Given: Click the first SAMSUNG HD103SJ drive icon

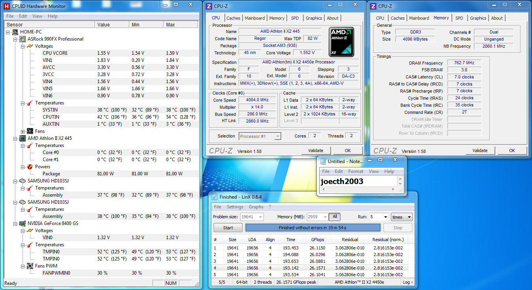Looking at the screenshot, I should click(23, 181).
